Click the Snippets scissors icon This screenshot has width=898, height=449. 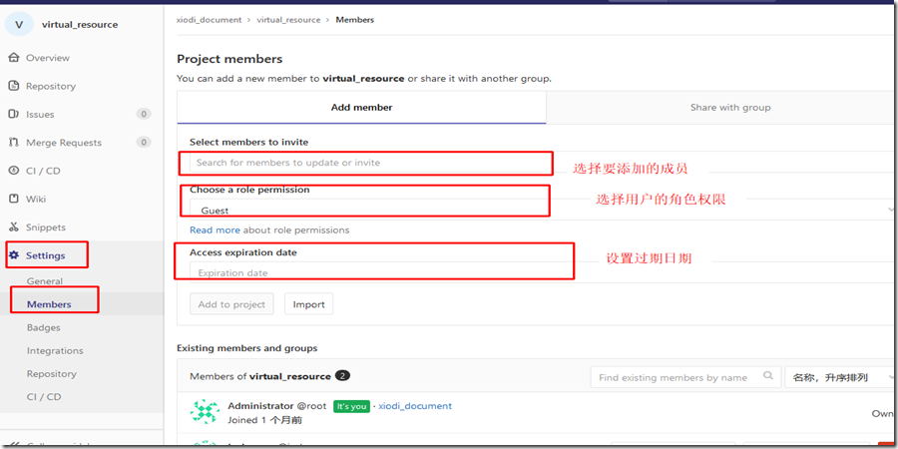(x=14, y=226)
